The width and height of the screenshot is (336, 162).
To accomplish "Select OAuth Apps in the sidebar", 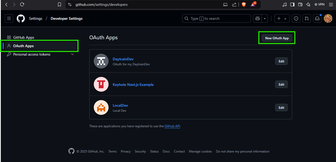I will pyautogui.click(x=24, y=46).
